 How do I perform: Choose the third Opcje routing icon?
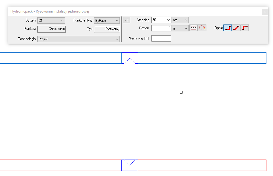tap(245, 28)
